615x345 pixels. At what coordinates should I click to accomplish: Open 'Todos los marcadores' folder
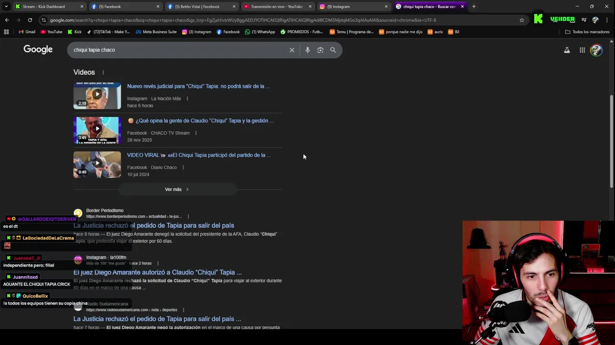point(587,32)
